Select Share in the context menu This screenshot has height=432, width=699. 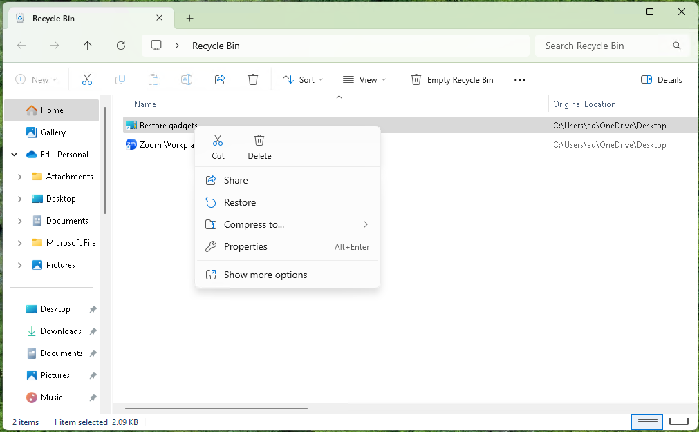tap(288, 180)
